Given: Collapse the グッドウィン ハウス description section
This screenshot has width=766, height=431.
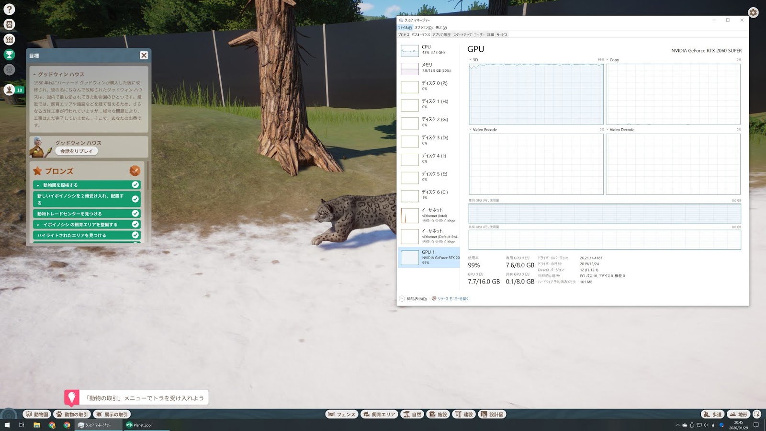Looking at the screenshot, I should pyautogui.click(x=34, y=75).
